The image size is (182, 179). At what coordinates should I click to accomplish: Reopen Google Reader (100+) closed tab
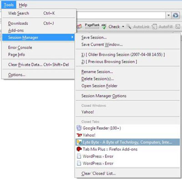pyautogui.click(x=128, y=128)
